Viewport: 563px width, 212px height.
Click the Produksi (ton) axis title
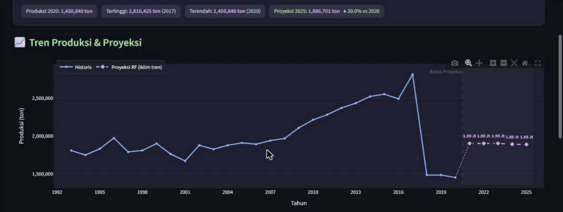pyautogui.click(x=21, y=126)
